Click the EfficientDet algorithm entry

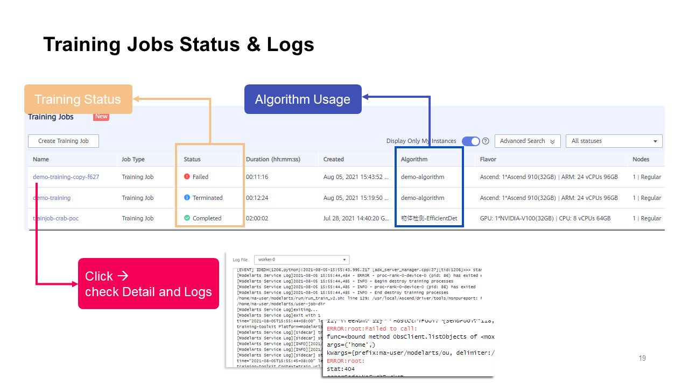point(428,218)
